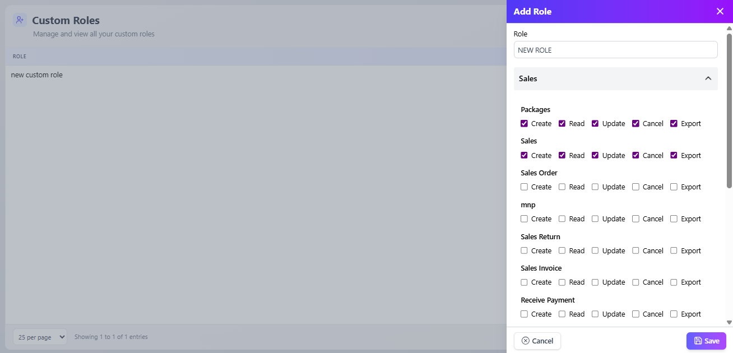The width and height of the screenshot is (733, 353).
Task: Click the scroll down arrow in panel
Action: 729,322
